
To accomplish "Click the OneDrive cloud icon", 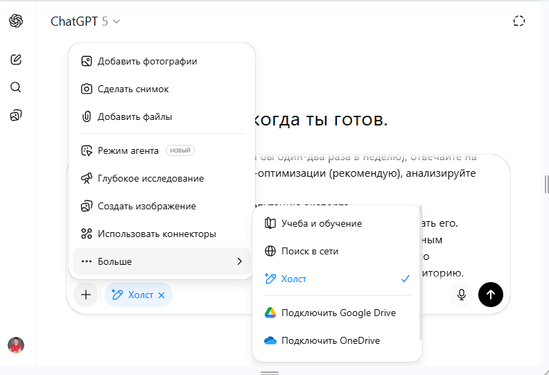I will [270, 340].
